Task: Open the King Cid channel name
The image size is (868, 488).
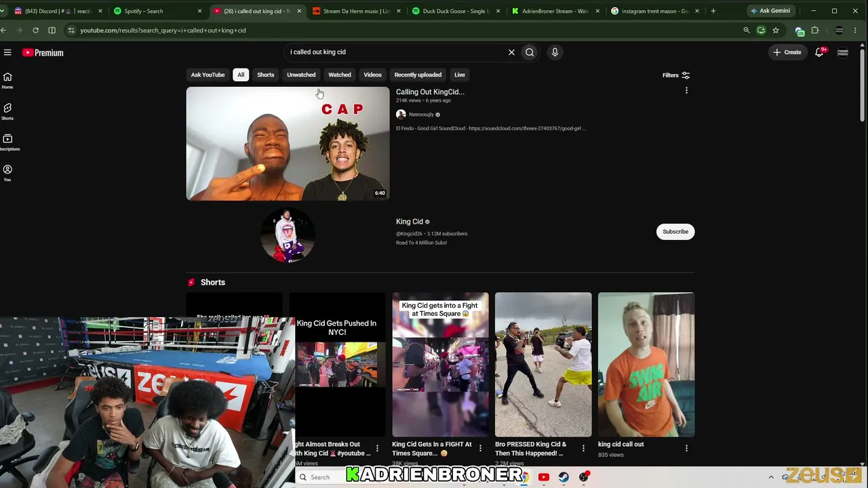Action: [x=410, y=222]
